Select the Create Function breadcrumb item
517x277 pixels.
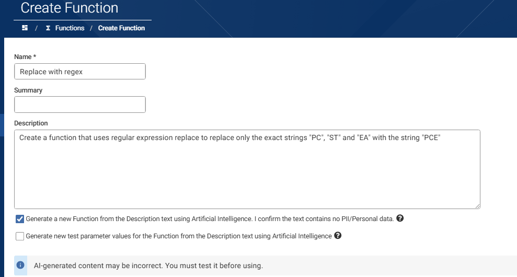[x=121, y=28]
